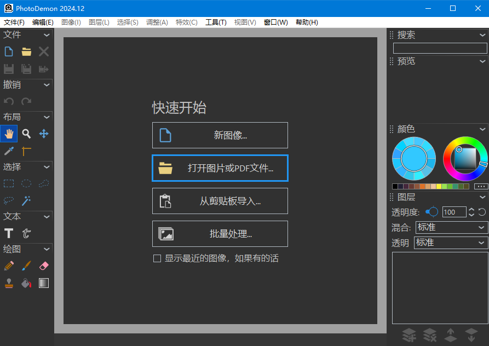Select the Lasso selection tool
The height and width of the screenshot is (346, 489).
[x=9, y=201]
